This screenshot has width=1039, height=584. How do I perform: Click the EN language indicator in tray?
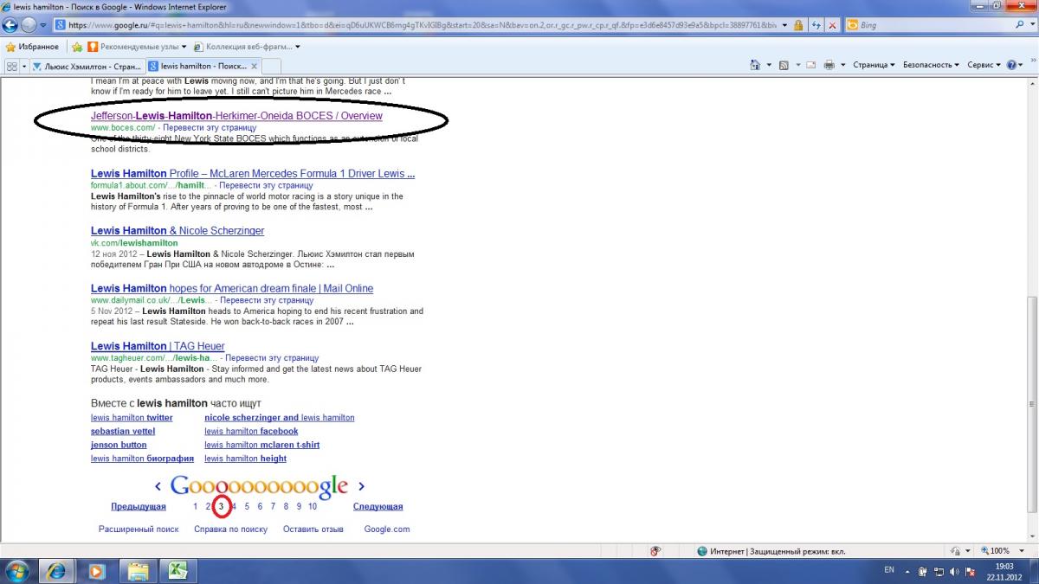pos(889,570)
